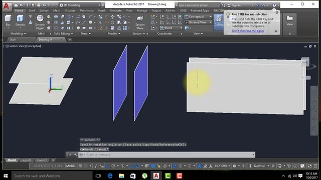This screenshot has height=180, width=321.
Task: Toggle Lineweight display in status bar
Action: click(x=147, y=166)
